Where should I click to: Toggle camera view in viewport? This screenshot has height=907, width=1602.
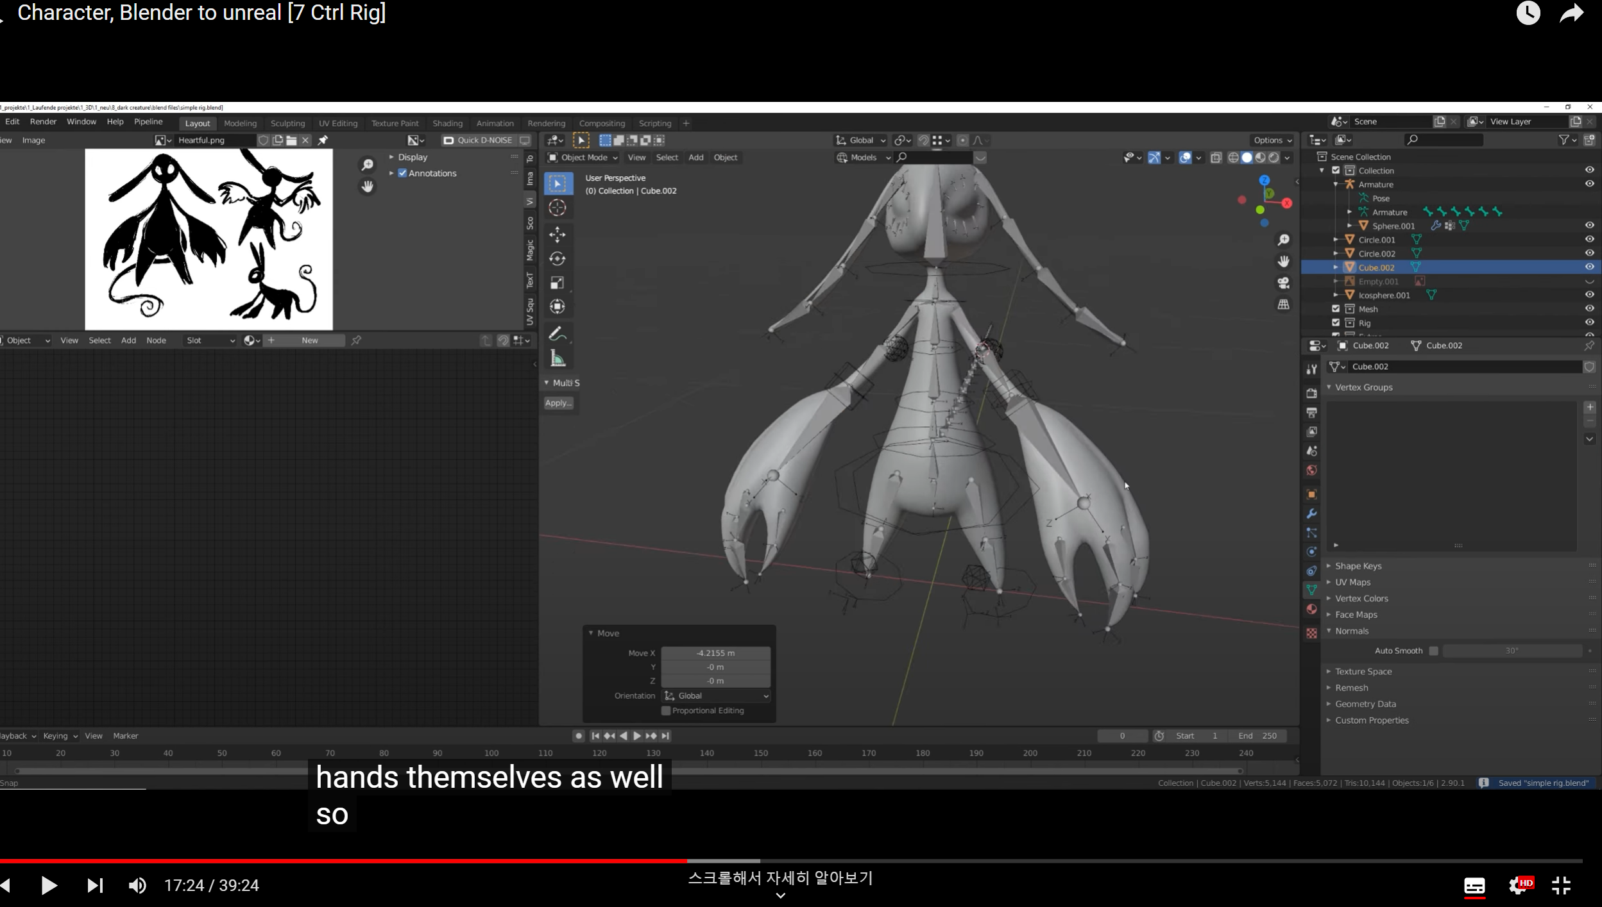(x=1283, y=283)
